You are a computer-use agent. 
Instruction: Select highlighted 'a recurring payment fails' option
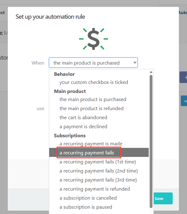(87, 153)
